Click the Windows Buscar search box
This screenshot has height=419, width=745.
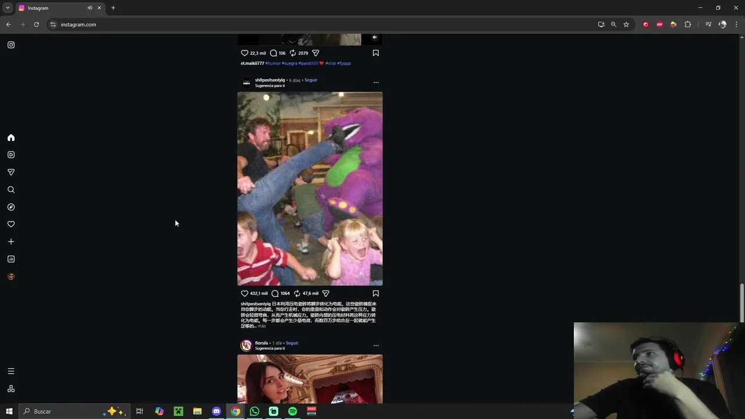pyautogui.click(x=73, y=411)
